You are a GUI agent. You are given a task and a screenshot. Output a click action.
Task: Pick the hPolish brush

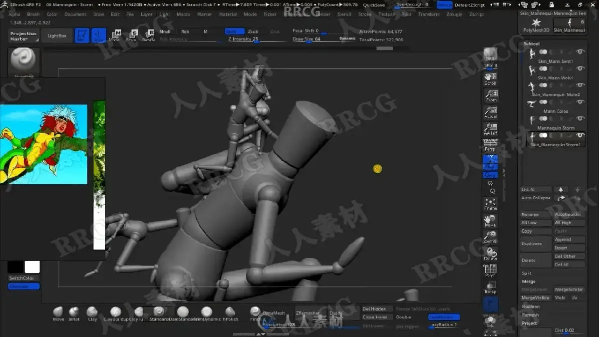point(230,314)
